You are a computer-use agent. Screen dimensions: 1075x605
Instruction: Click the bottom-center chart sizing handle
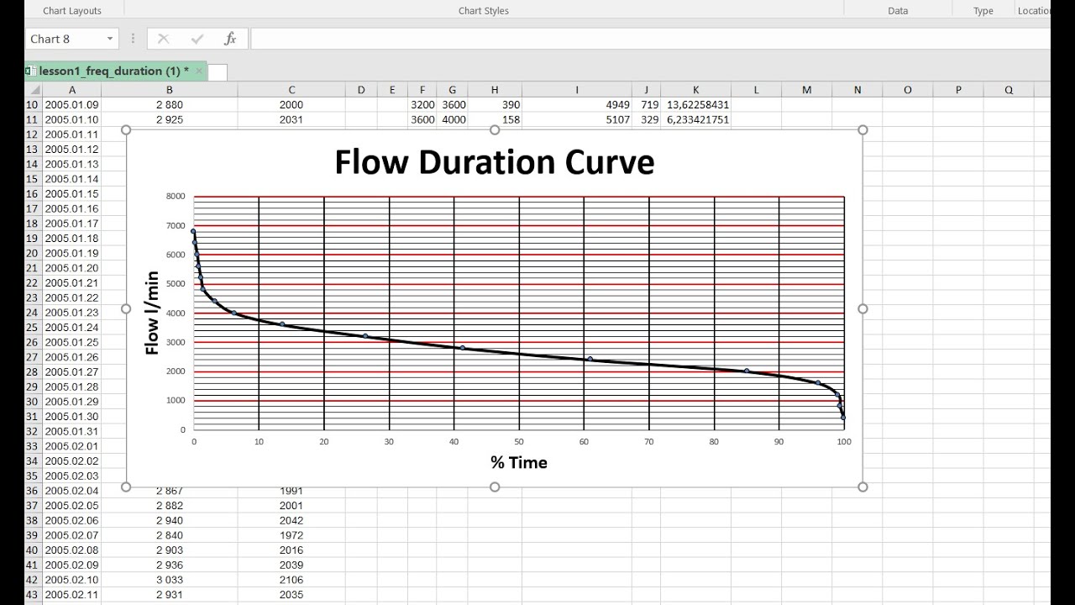click(x=495, y=487)
